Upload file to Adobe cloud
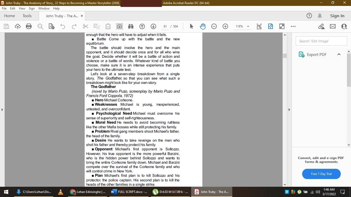This screenshot has height=197, width=351. [18, 26]
